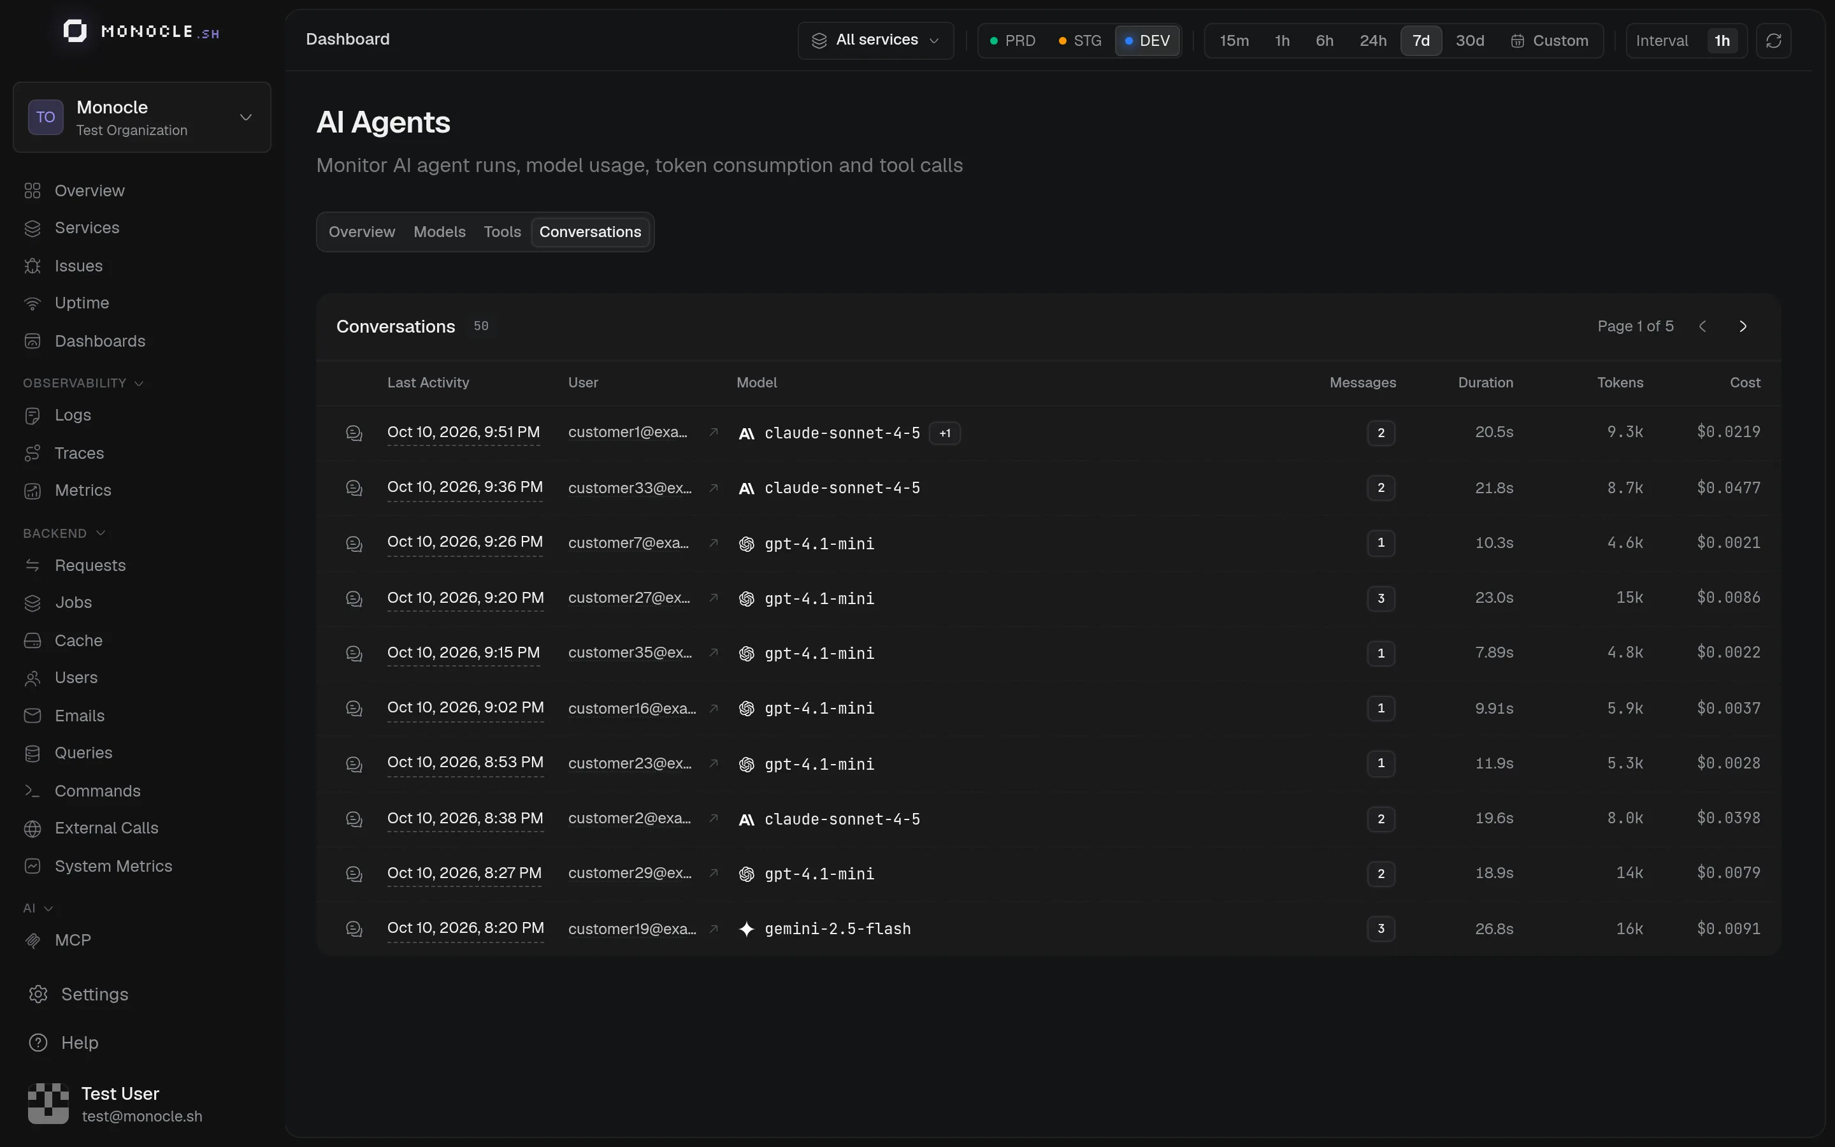This screenshot has height=1147, width=1835.
Task: Open the Issues bug icon in sidebar
Action: 32,266
